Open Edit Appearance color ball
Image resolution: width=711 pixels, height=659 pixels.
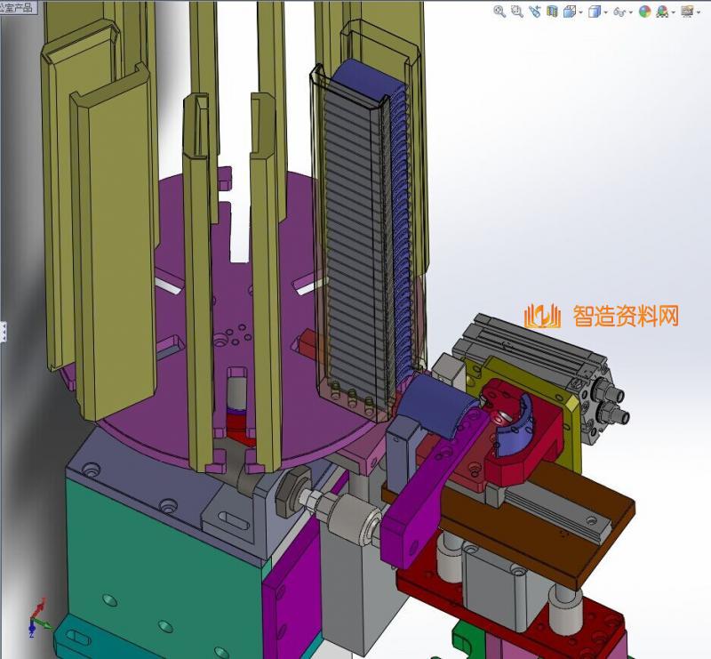(x=644, y=12)
